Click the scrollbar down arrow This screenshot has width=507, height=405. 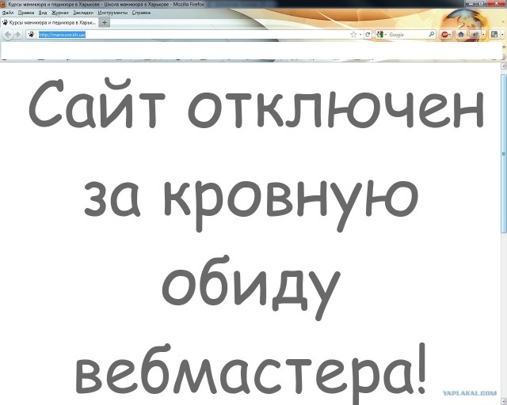pyautogui.click(x=504, y=402)
